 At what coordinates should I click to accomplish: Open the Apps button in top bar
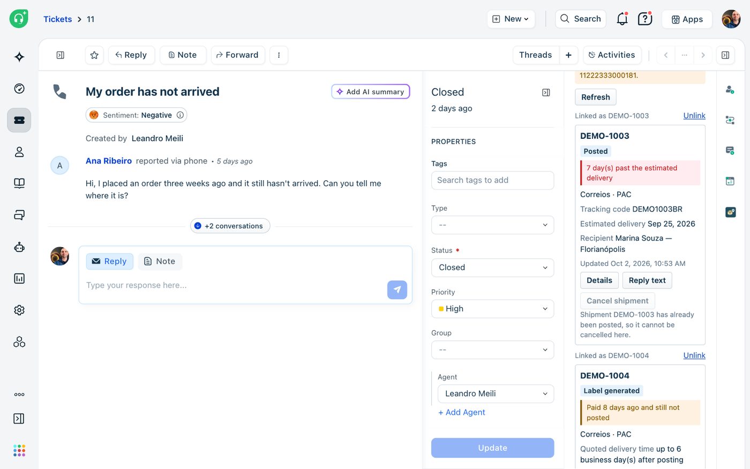click(x=687, y=19)
